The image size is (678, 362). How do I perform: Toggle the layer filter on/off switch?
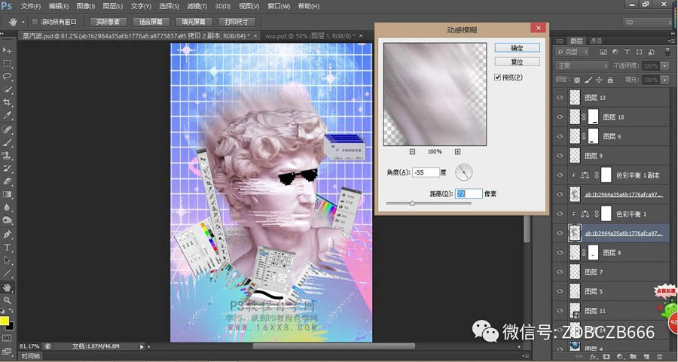[667, 52]
